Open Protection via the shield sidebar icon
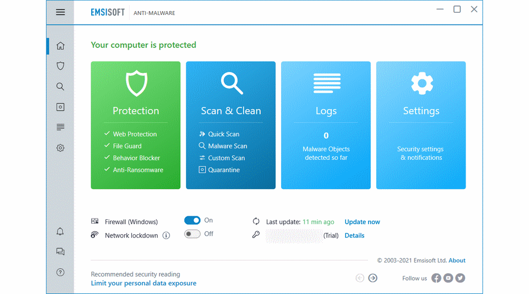 (x=60, y=66)
